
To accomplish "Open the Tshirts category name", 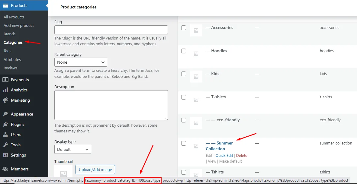I will coord(215,172).
